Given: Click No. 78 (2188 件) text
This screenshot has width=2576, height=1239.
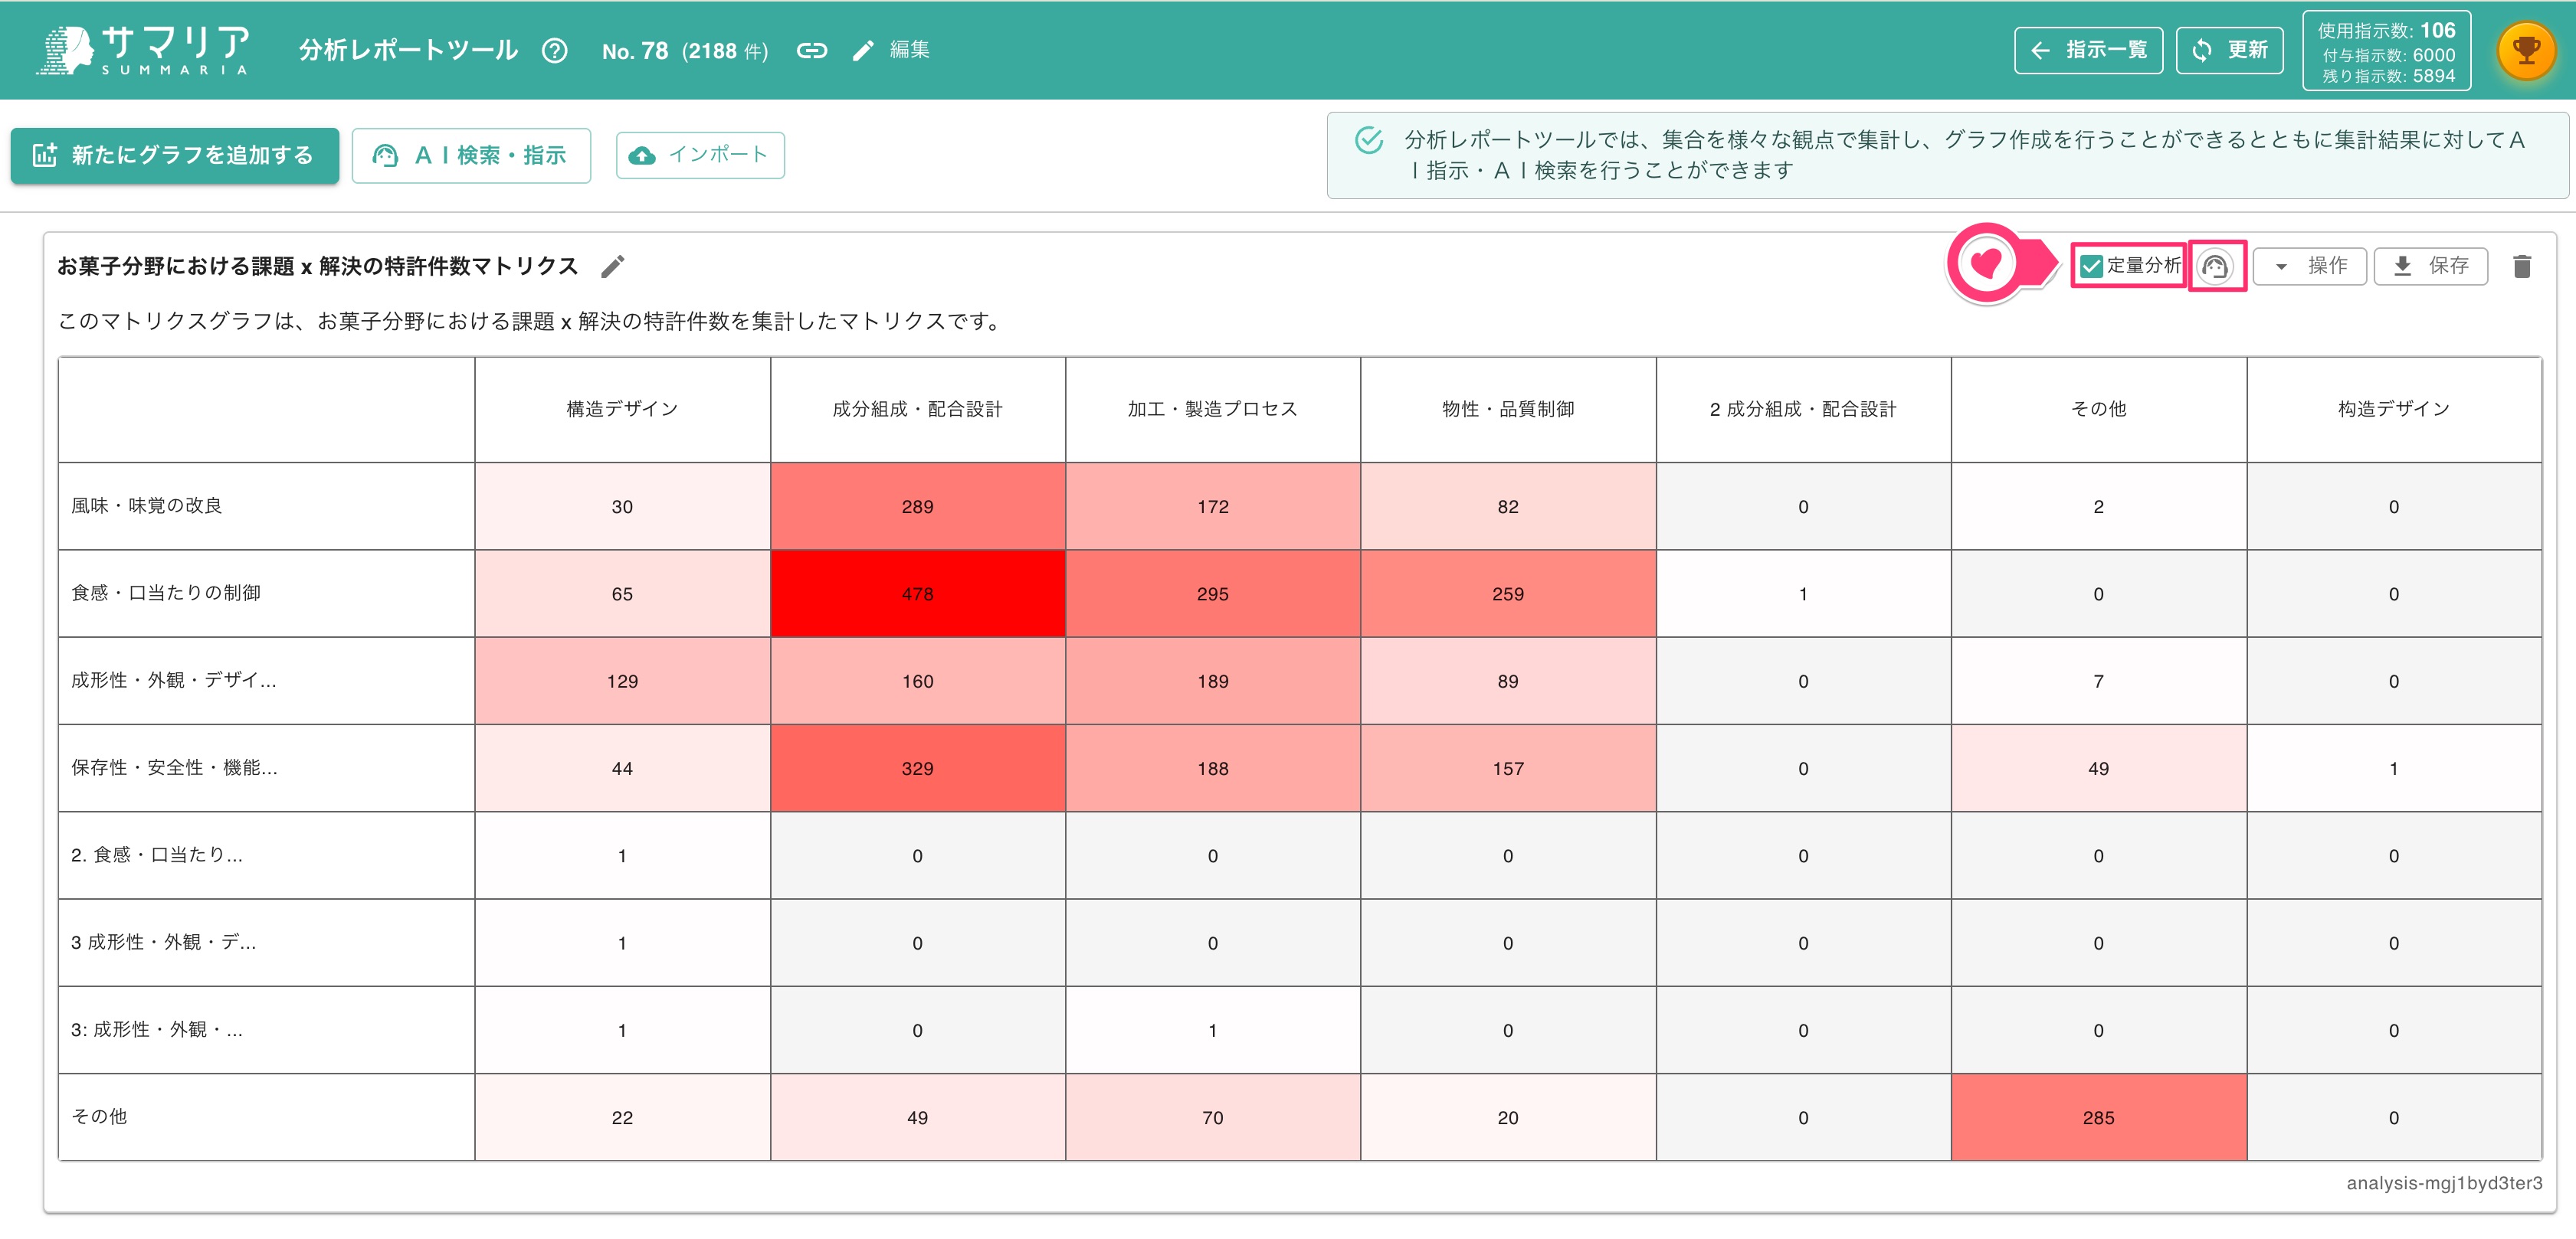Looking at the screenshot, I should coord(685,51).
